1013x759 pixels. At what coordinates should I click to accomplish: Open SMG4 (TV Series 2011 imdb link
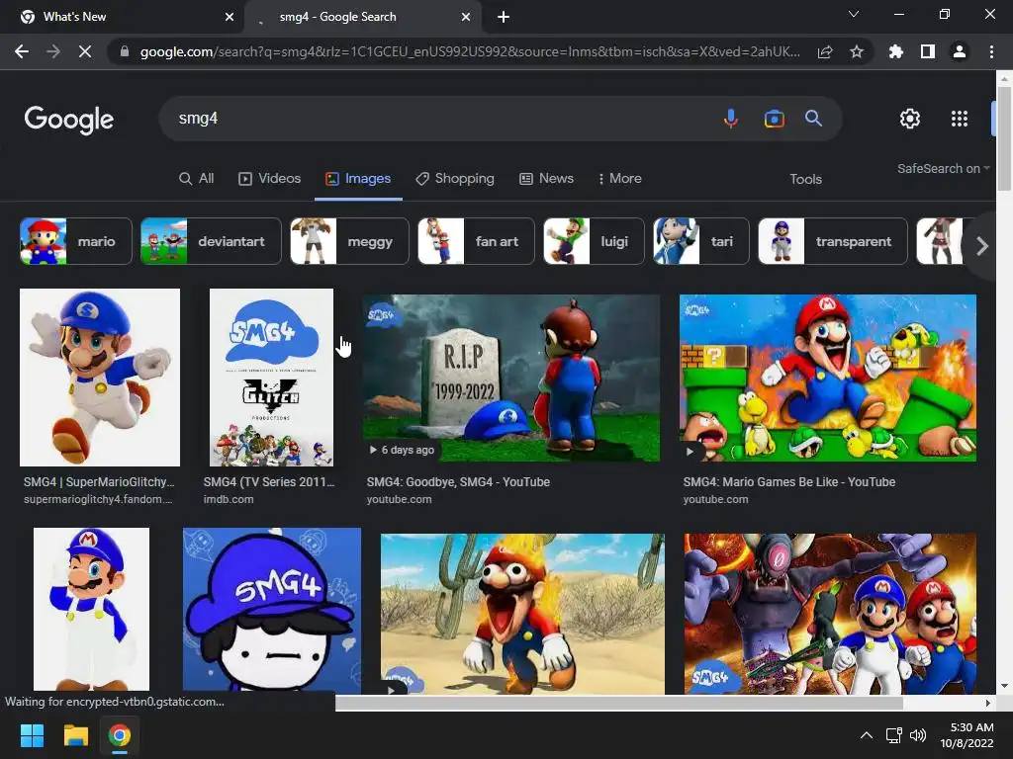coord(269,482)
